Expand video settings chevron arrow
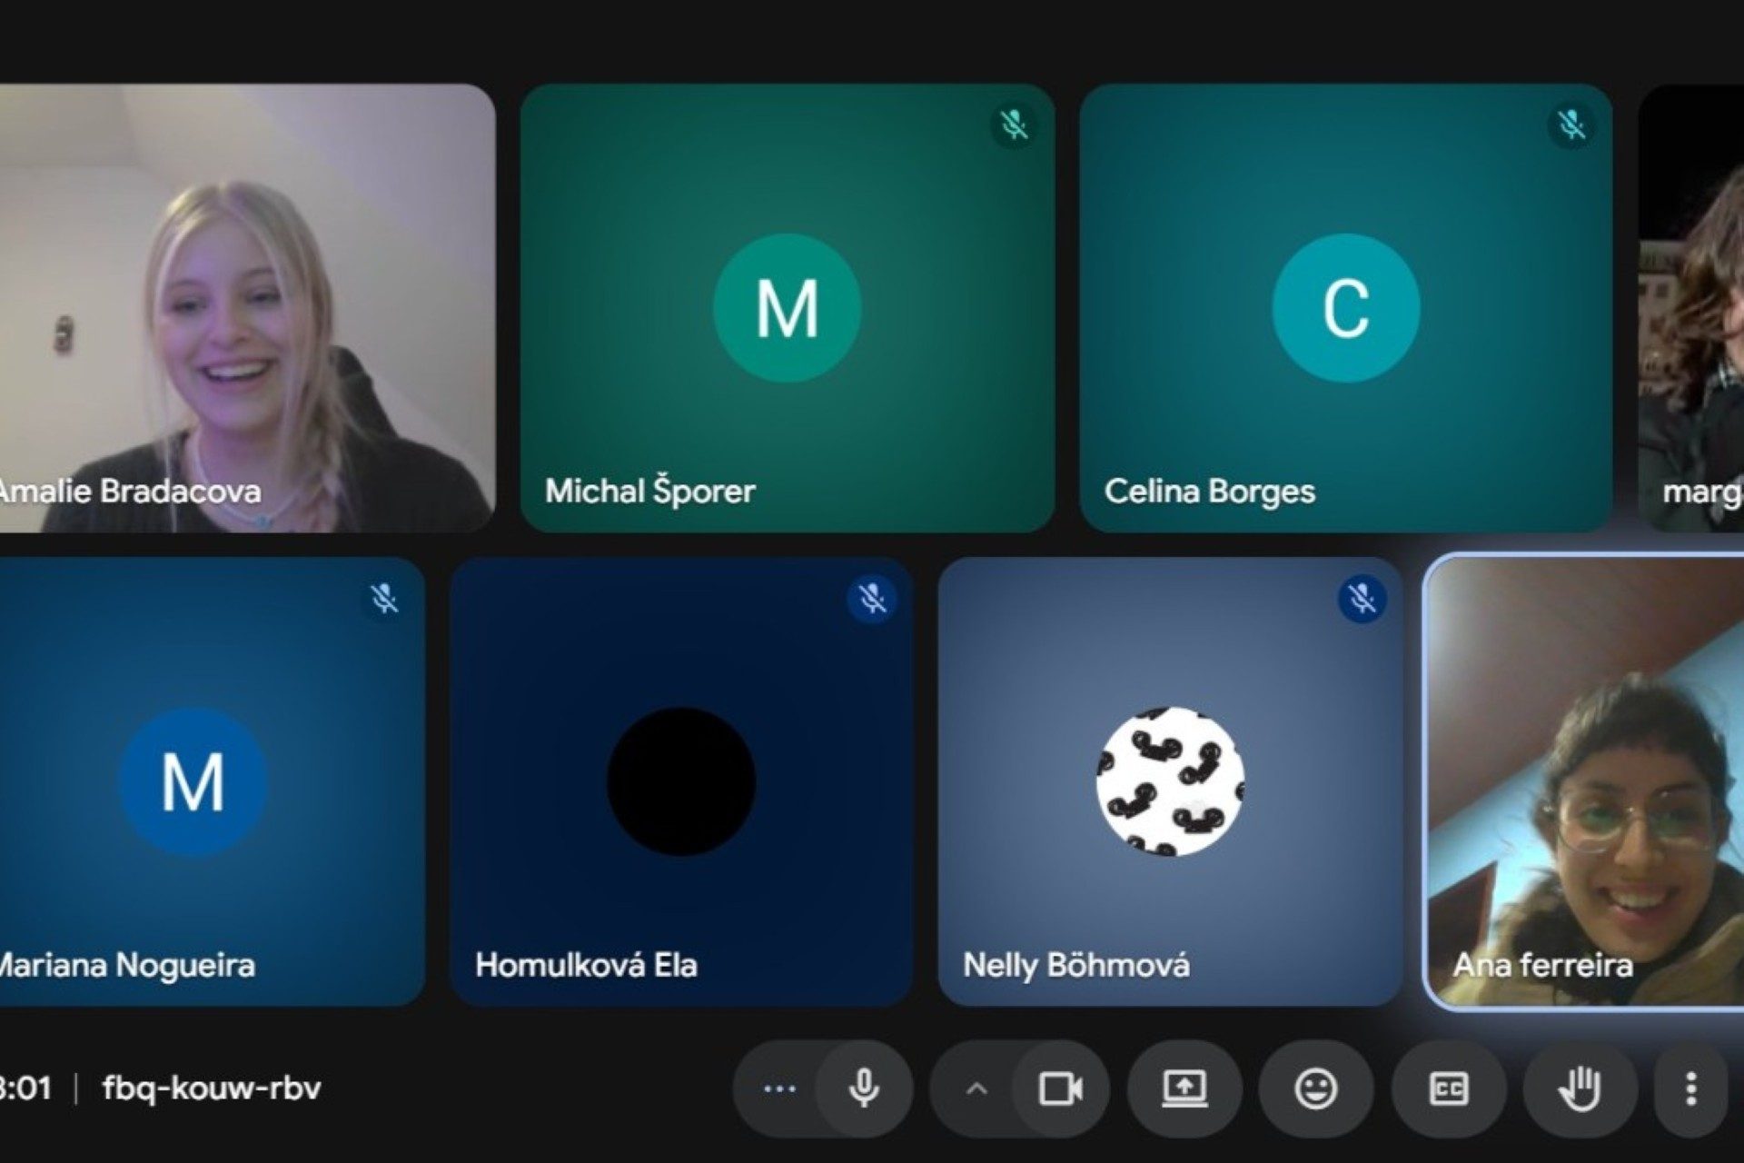1744x1163 pixels. click(x=976, y=1088)
